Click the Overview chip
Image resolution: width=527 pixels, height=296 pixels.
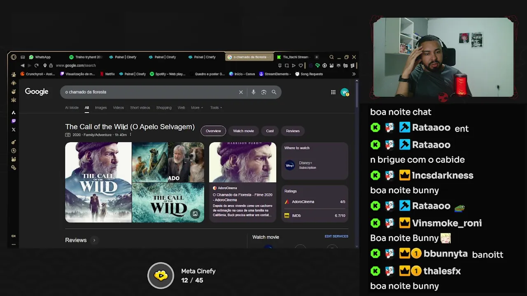click(213, 131)
